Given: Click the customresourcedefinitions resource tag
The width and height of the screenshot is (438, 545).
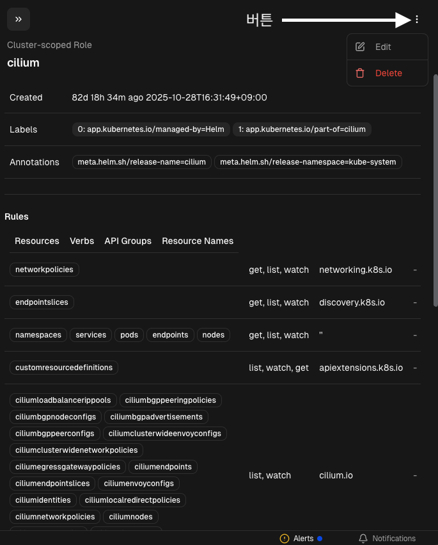Looking at the screenshot, I should click(x=64, y=368).
